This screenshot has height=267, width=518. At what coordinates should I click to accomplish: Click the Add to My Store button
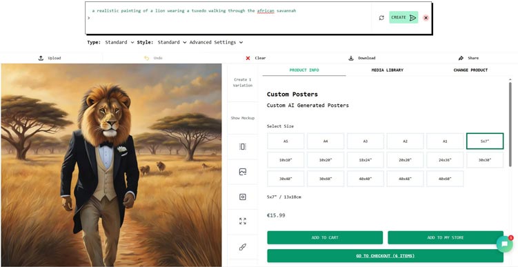(446, 237)
